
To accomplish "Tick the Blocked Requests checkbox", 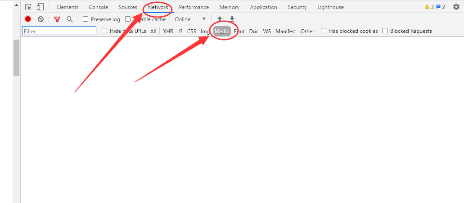I will coord(385,31).
